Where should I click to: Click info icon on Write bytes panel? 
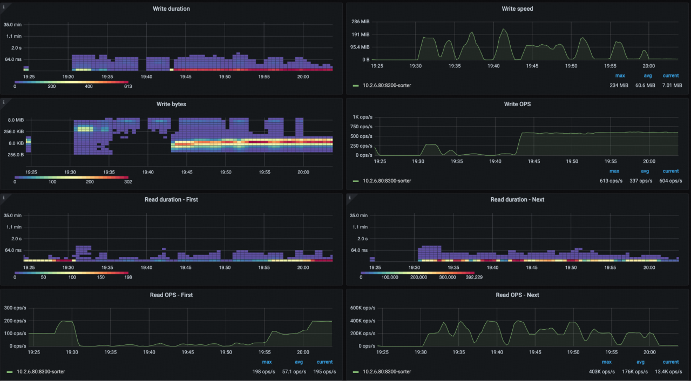pyautogui.click(x=4, y=102)
